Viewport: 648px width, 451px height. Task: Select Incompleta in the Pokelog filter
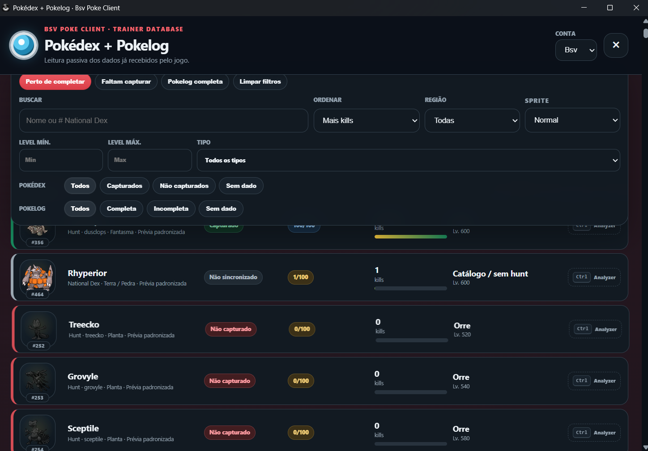click(171, 208)
